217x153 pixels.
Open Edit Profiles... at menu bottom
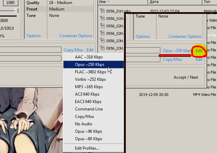point(94,148)
